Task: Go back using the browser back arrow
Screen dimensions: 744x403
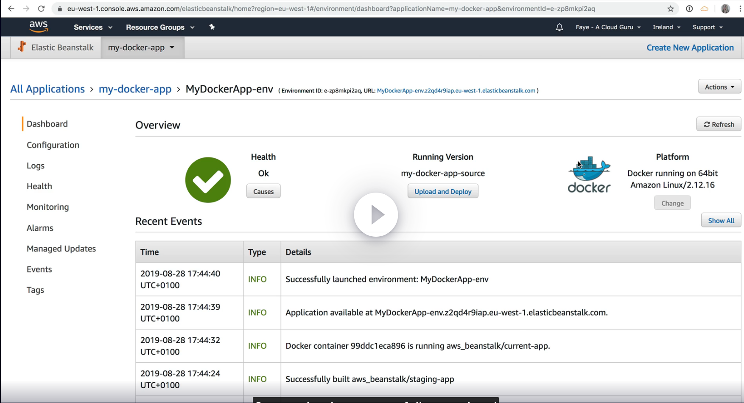Action: click(11, 8)
